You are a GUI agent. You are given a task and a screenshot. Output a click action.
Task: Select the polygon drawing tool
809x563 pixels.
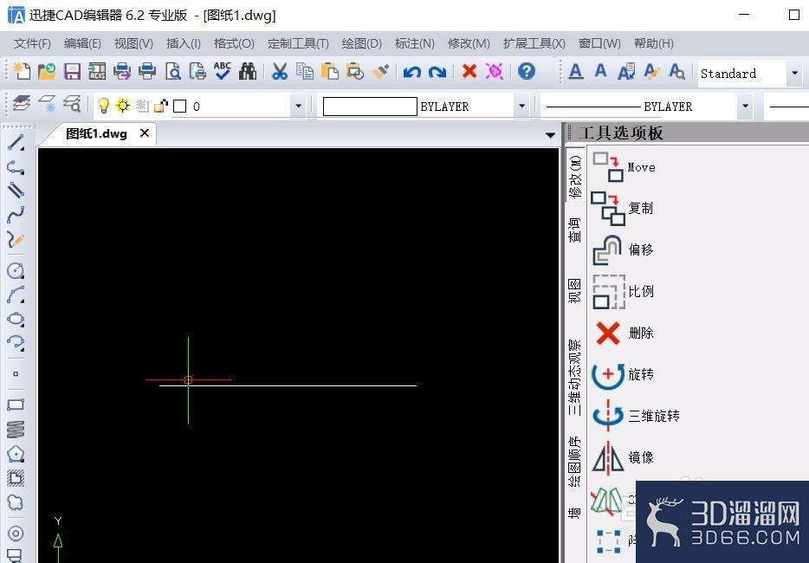[x=16, y=454]
